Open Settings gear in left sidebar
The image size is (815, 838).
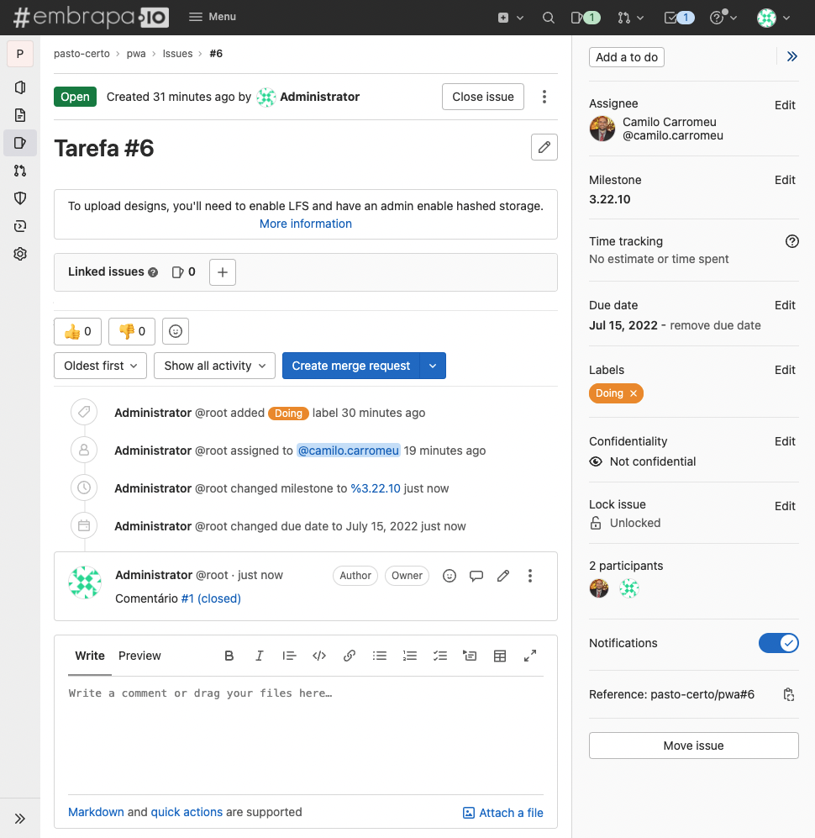[20, 254]
